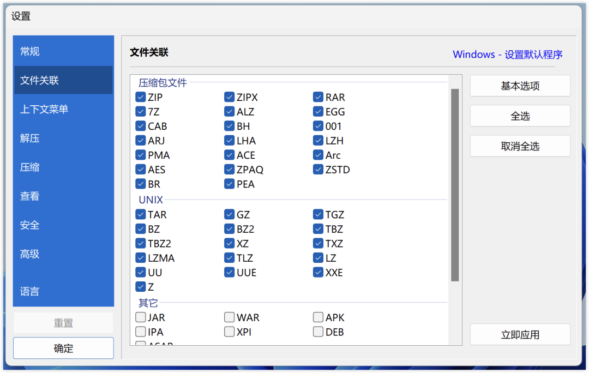Click the file list vertical scrollbar

pos(455,185)
